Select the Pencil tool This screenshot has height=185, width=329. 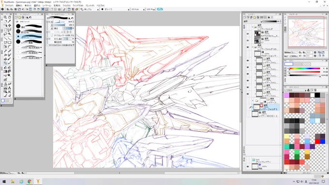[x=10, y=51]
